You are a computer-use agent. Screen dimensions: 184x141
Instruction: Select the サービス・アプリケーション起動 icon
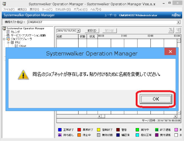click(x=8, y=35)
